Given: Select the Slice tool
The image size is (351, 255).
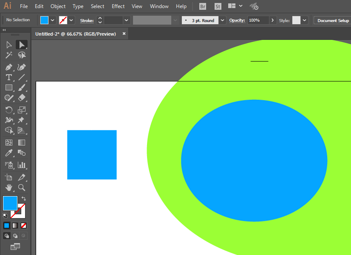Looking at the screenshot, I should click(x=22, y=177).
